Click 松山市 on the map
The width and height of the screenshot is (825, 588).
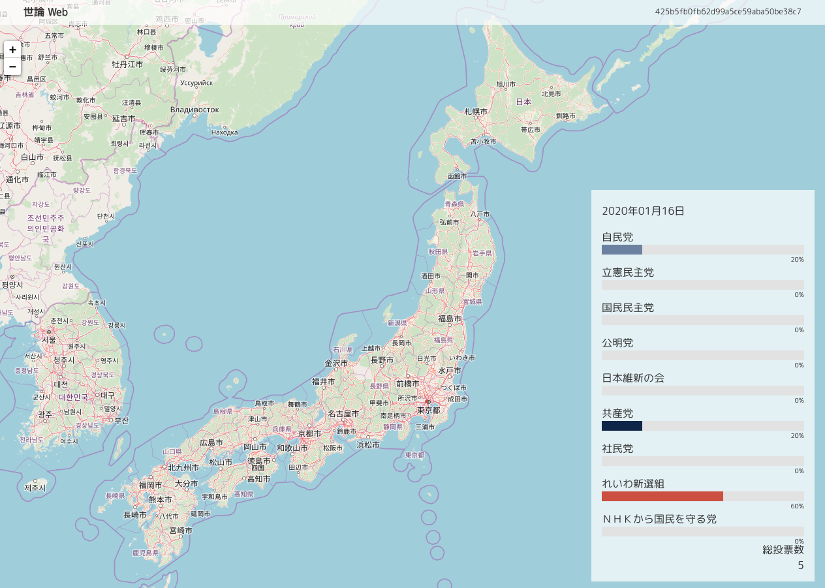click(x=220, y=462)
